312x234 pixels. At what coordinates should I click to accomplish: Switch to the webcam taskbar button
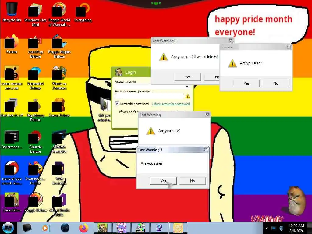(159, 228)
